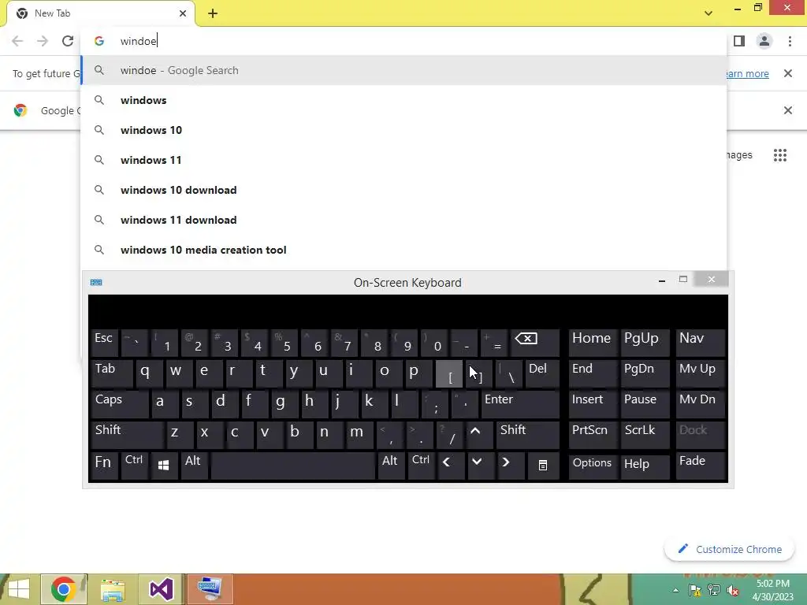Tap the Esc key on keyboard
807x605 pixels.
tap(103, 343)
